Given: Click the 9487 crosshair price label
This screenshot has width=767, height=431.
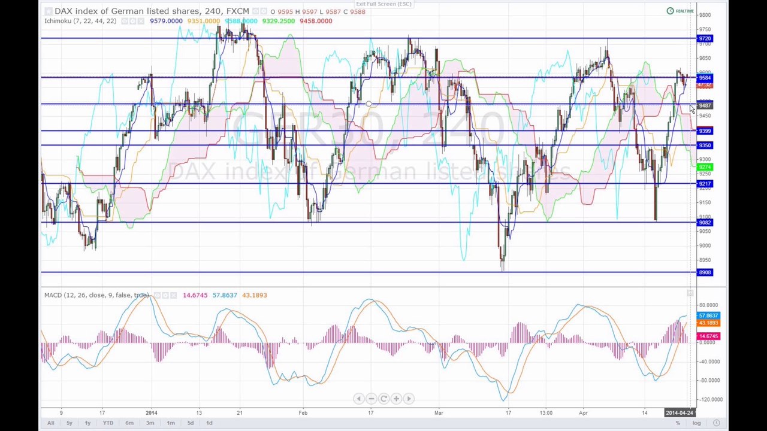Looking at the screenshot, I should click(x=705, y=106).
